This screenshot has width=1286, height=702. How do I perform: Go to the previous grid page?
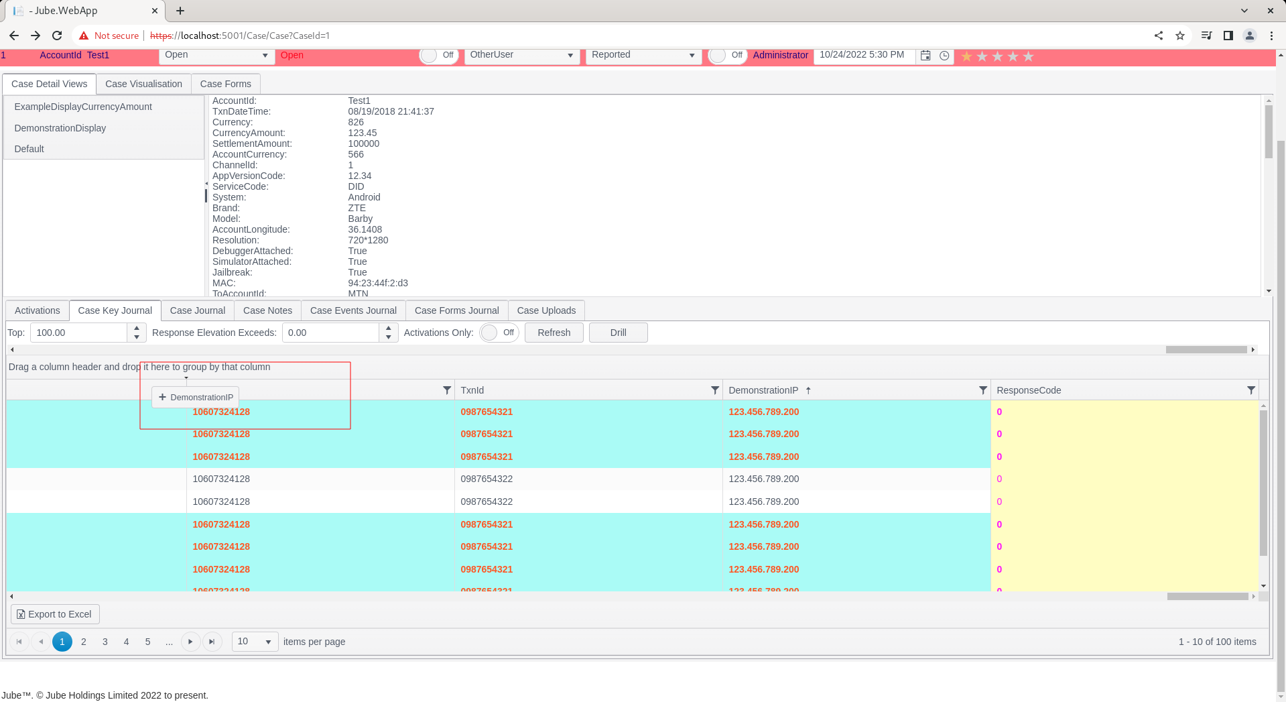point(41,642)
